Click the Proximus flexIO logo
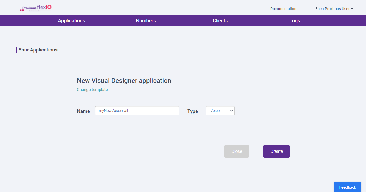 coord(34,8)
